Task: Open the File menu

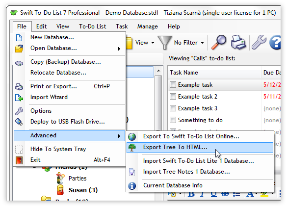Action: (22, 26)
